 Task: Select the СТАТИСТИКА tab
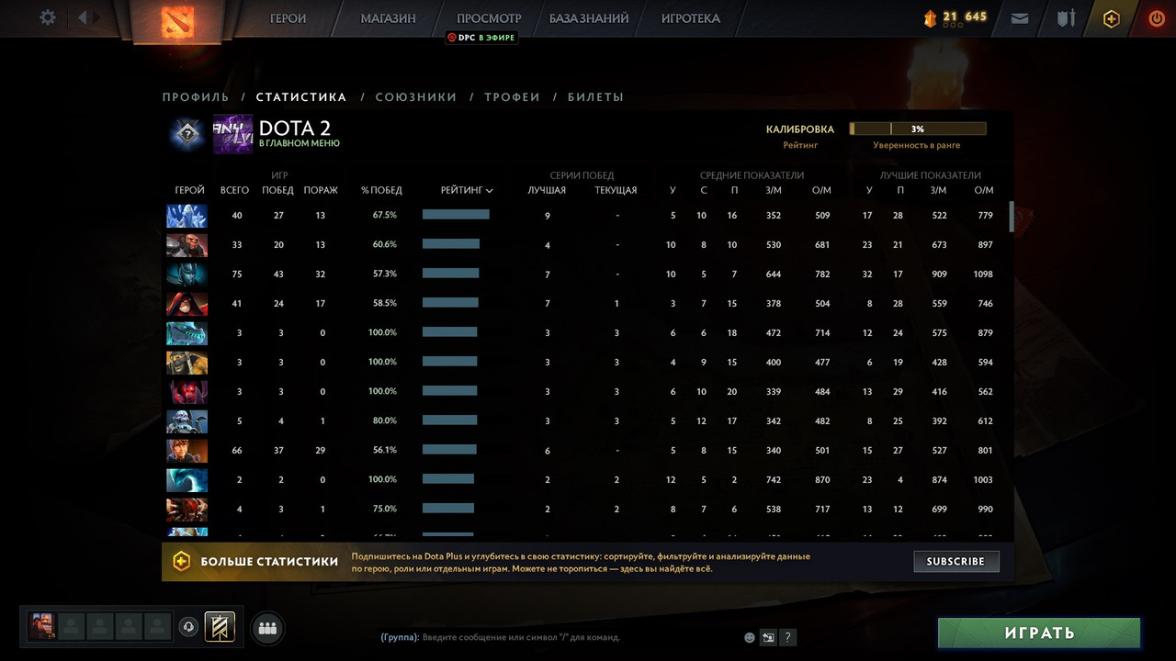click(x=301, y=96)
